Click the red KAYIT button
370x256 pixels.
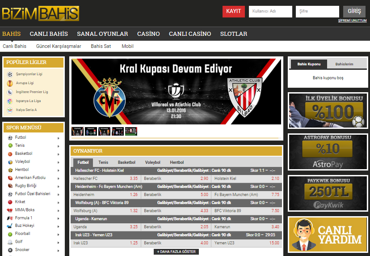(234, 11)
